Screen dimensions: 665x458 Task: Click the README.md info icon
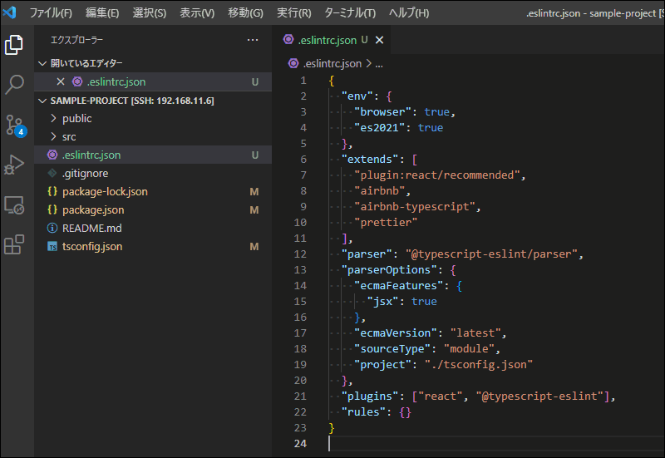point(52,228)
